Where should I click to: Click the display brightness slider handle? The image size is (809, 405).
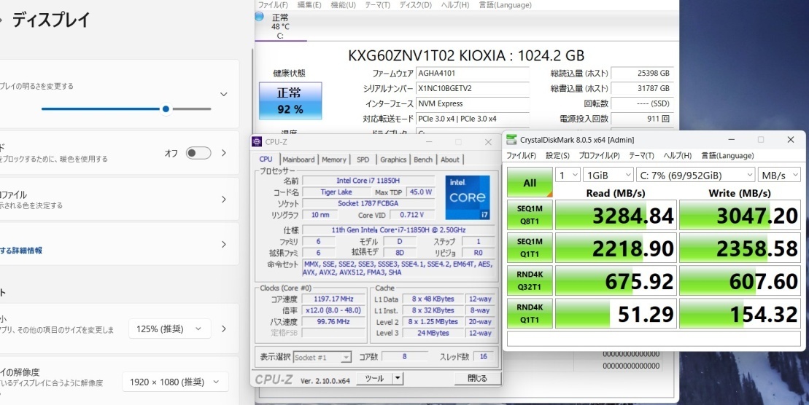point(166,109)
